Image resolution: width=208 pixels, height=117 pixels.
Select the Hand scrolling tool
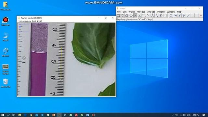click(x=161, y=16)
